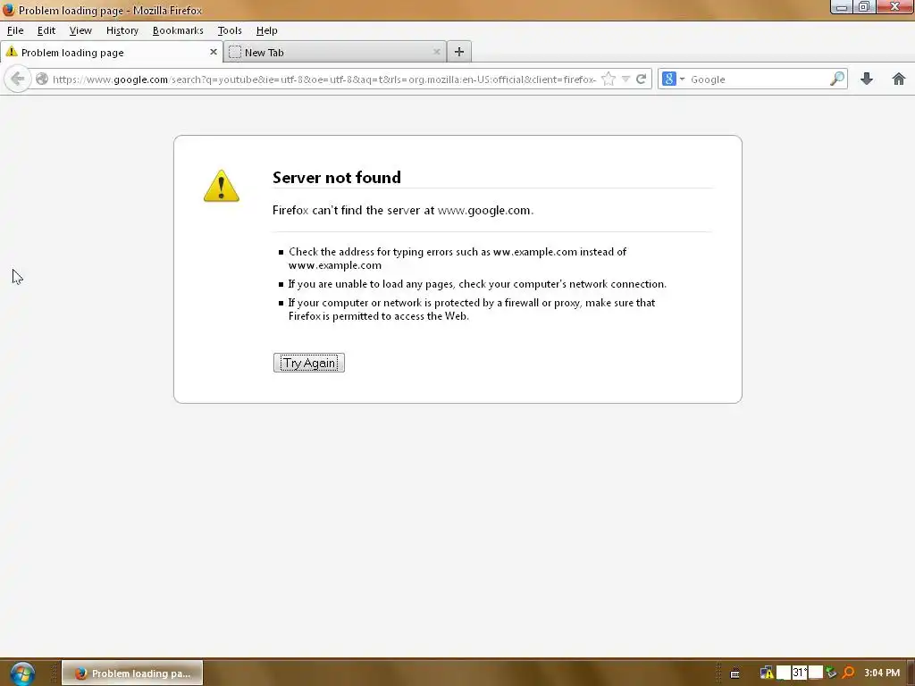Bookmark this page with the star icon
915x686 pixels.
pyautogui.click(x=608, y=79)
